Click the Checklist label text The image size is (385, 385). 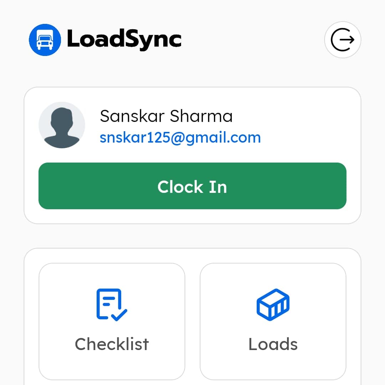click(x=112, y=344)
